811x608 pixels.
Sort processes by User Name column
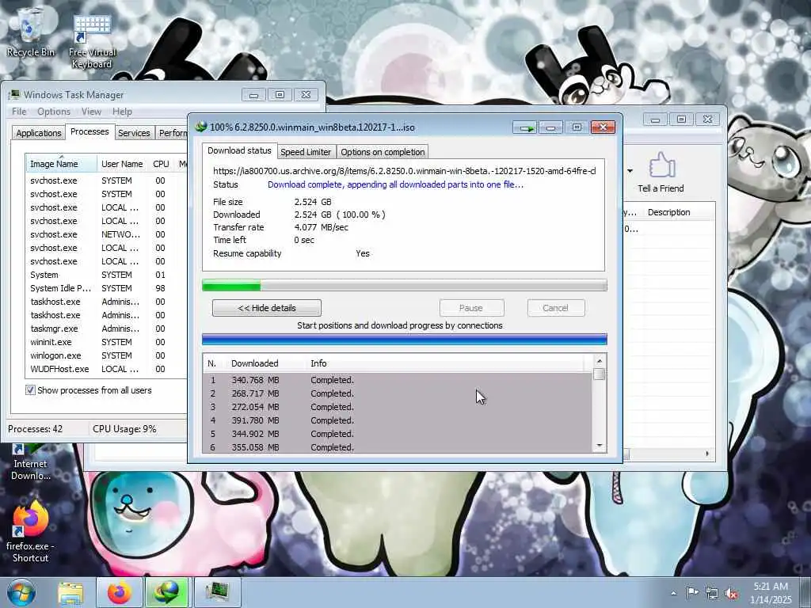point(122,164)
